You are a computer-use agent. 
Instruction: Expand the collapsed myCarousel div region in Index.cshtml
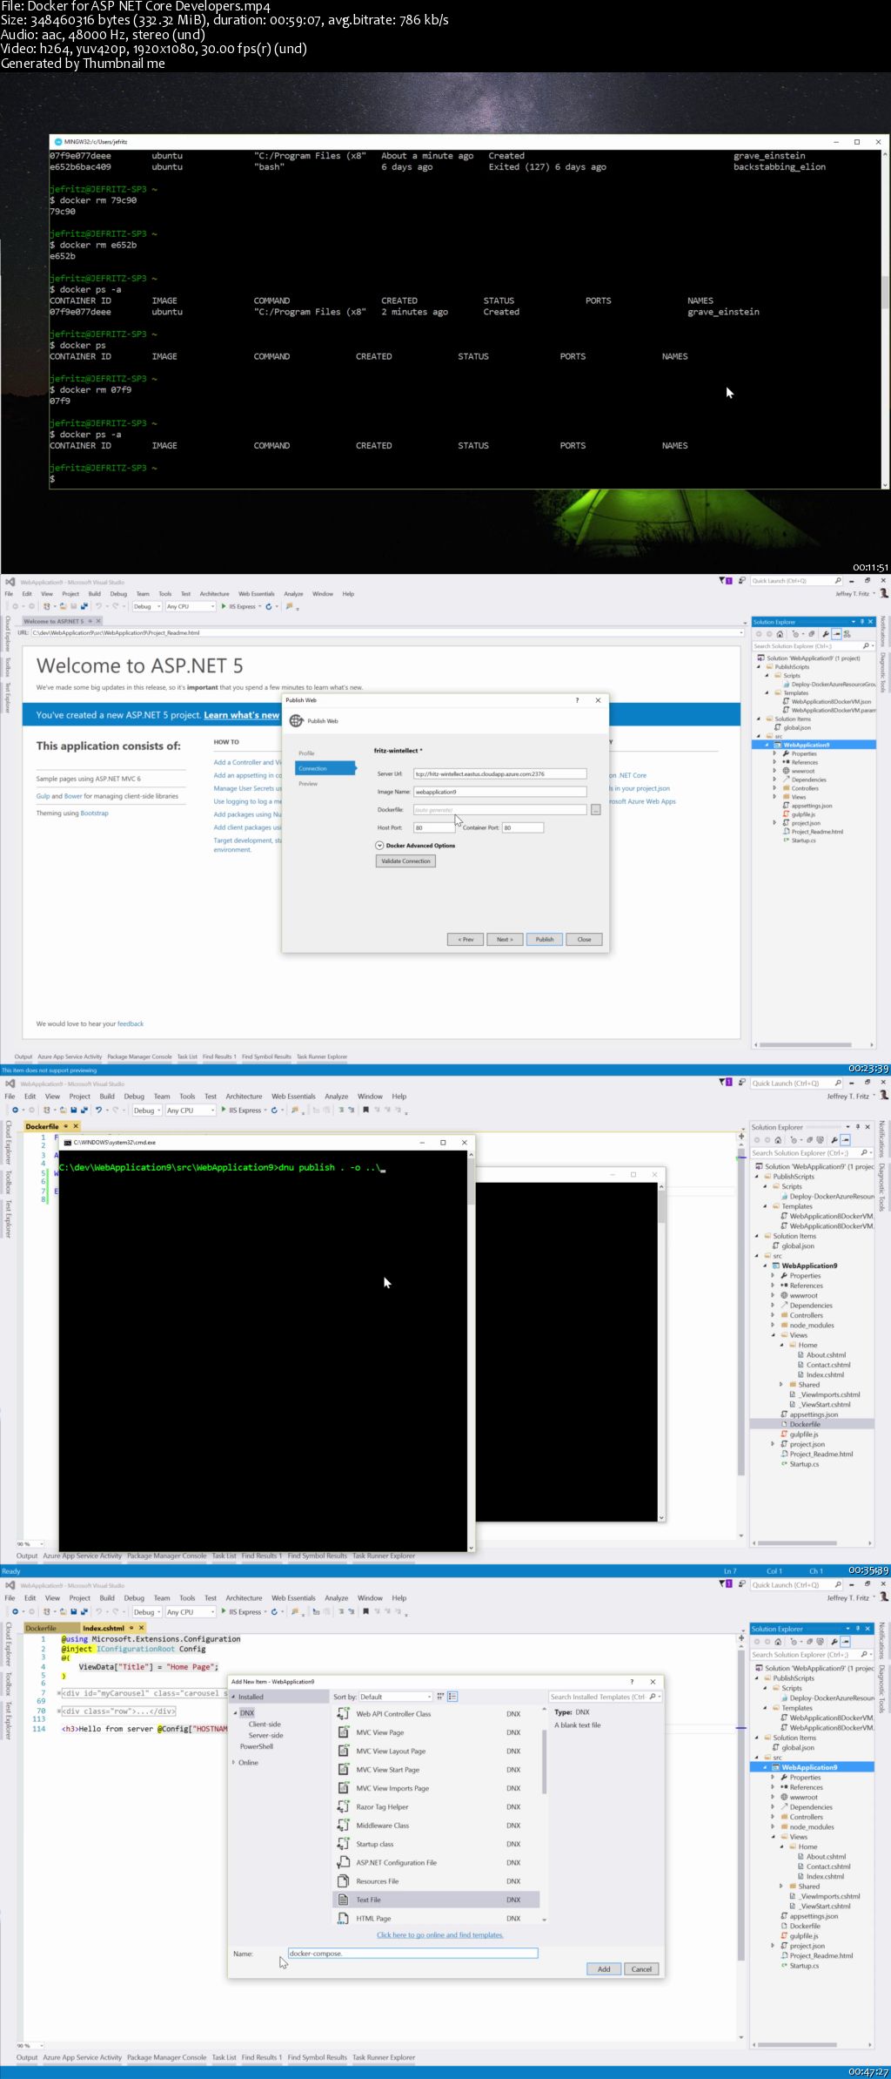point(59,1693)
